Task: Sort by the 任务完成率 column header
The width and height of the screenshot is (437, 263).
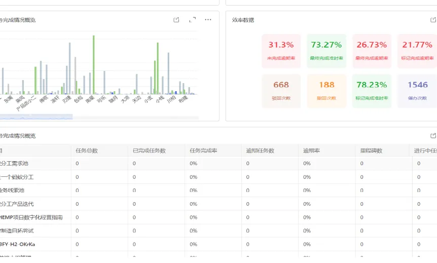Action: pyautogui.click(x=203, y=151)
